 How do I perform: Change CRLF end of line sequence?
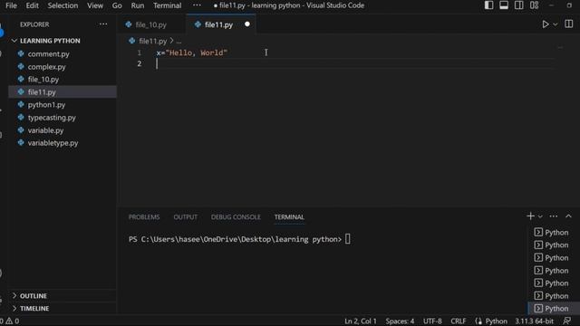(x=459, y=321)
